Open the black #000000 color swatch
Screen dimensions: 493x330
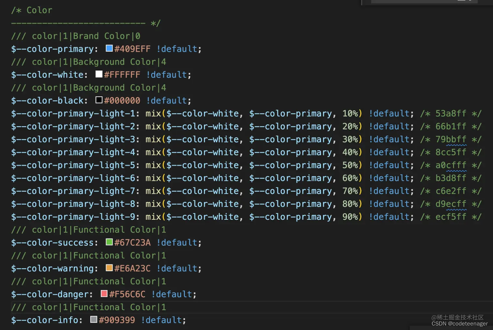coord(99,100)
